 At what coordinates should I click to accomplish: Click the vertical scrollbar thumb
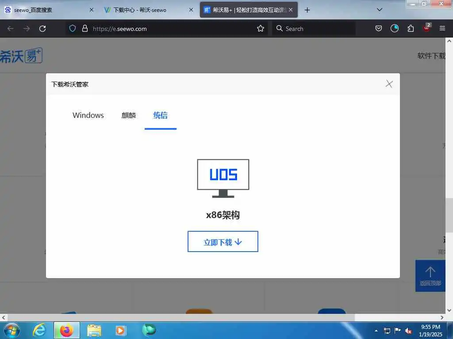click(x=449, y=215)
